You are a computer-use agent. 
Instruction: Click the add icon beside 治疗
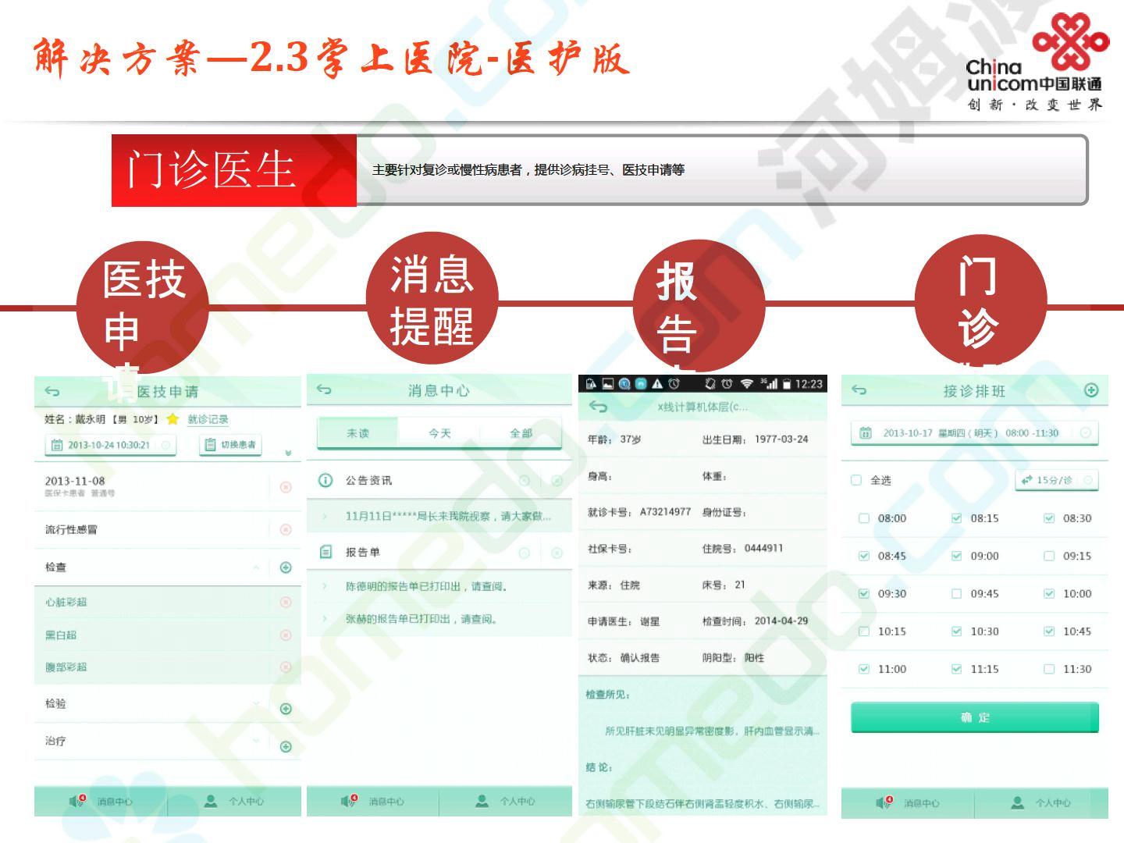(x=286, y=746)
